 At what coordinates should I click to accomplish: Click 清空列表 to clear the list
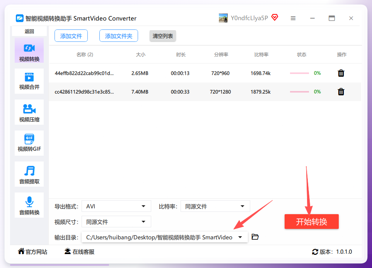pos(163,36)
